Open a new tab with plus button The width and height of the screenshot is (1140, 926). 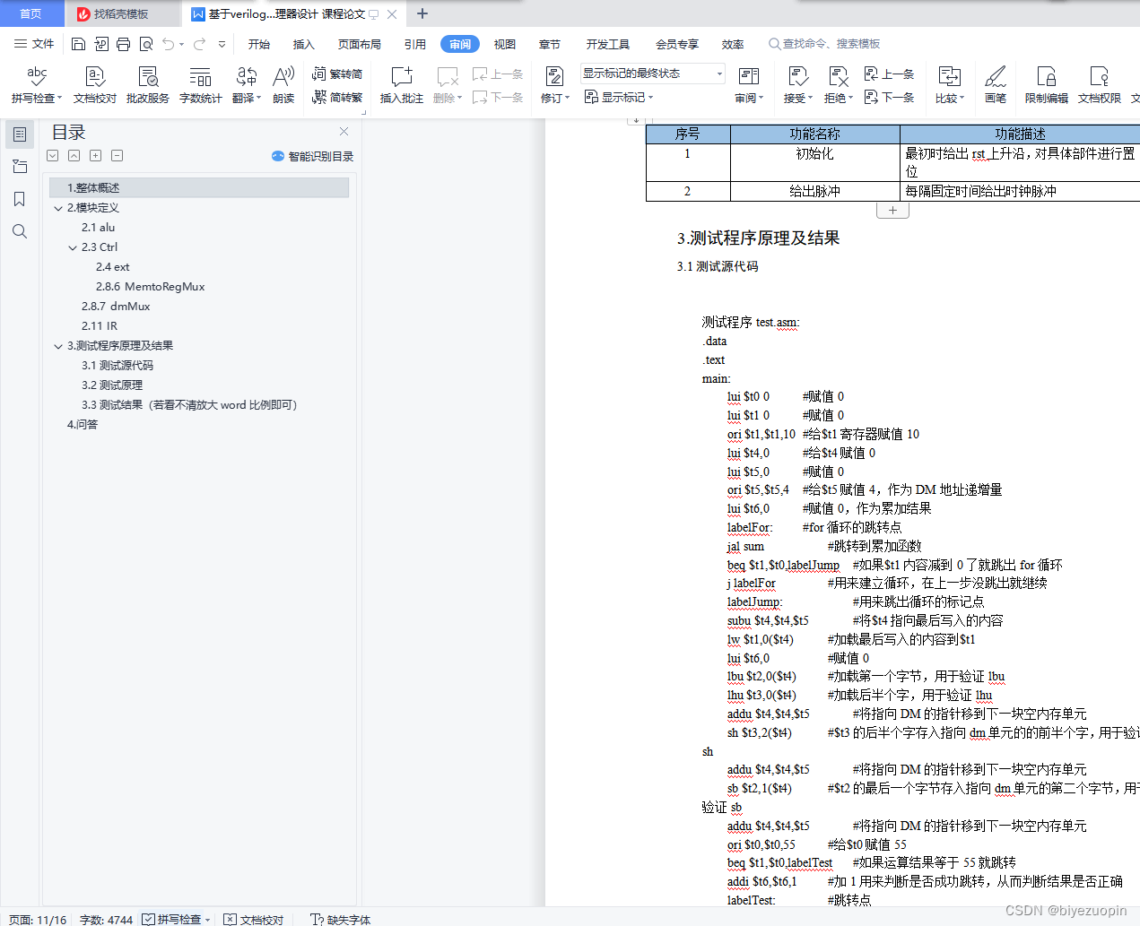point(422,13)
